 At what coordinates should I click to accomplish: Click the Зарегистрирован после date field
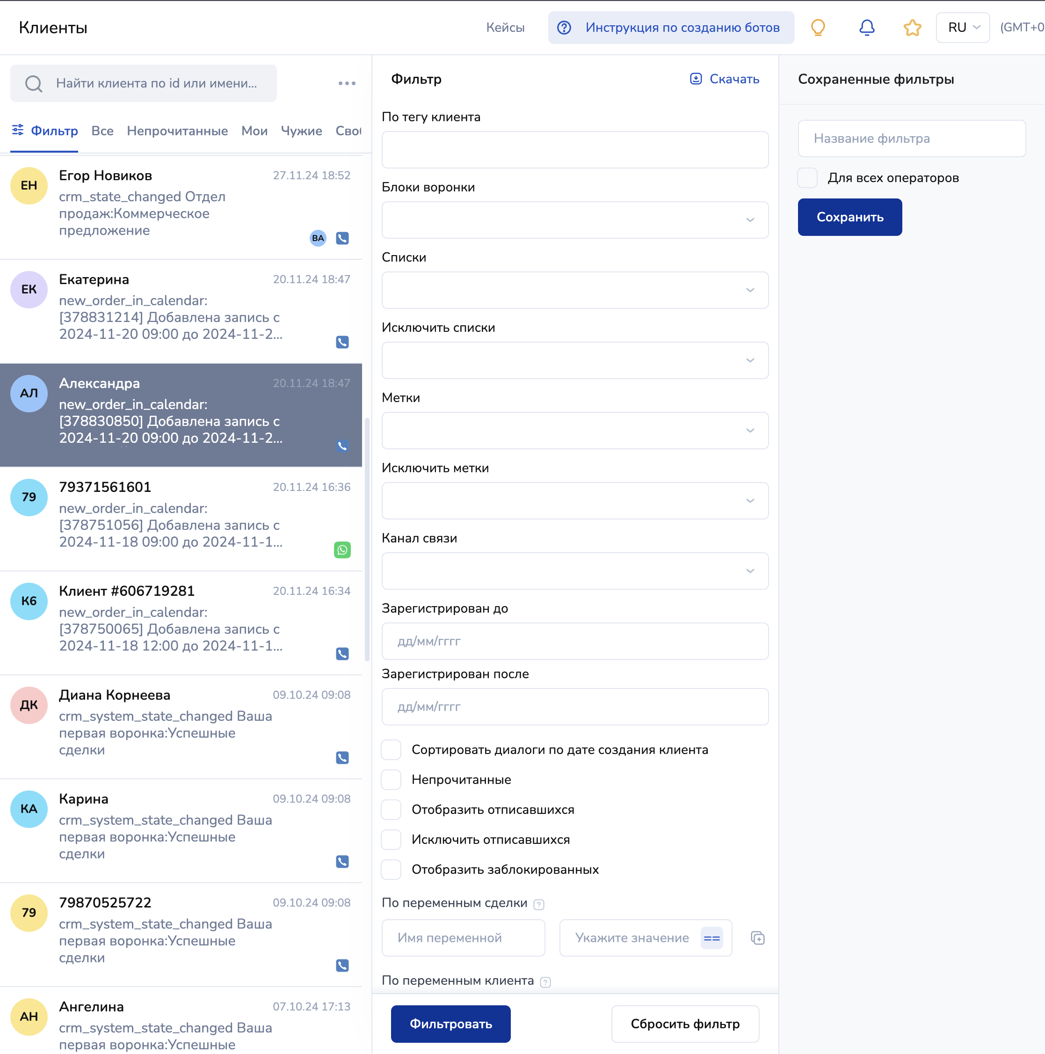pyautogui.click(x=575, y=707)
